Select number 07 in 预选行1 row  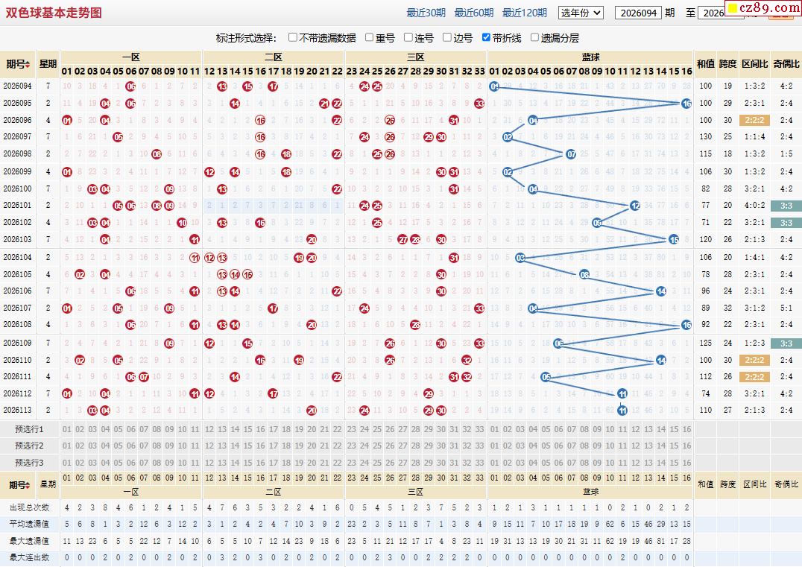coord(144,429)
